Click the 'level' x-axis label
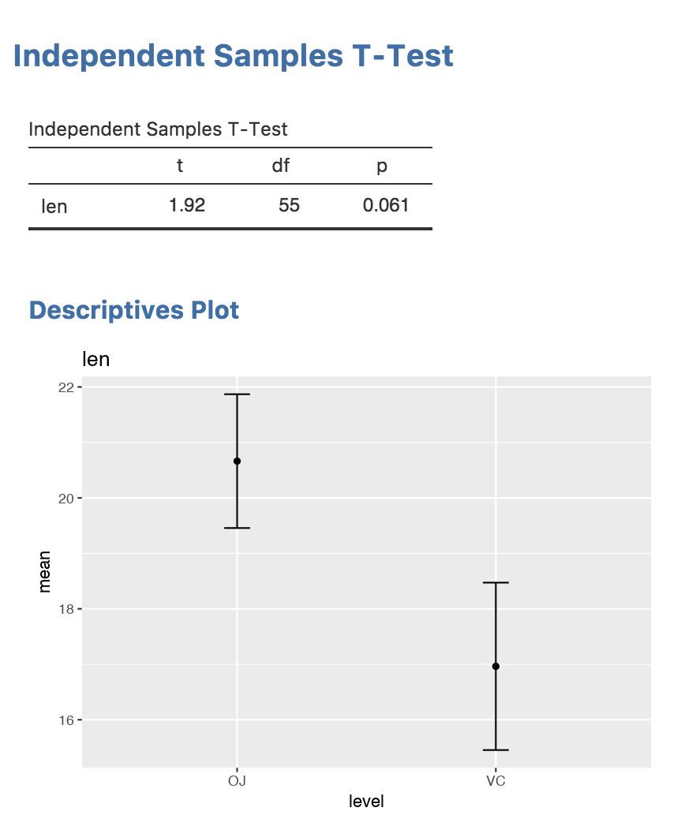This screenshot has height=830, width=696. [x=366, y=802]
